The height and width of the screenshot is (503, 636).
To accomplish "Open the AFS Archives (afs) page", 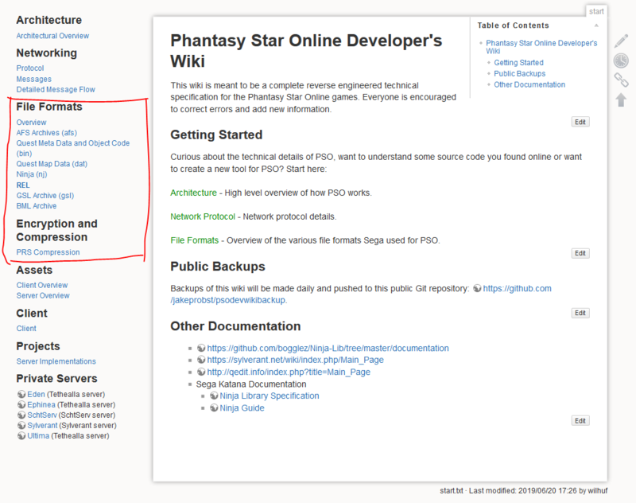I will pyautogui.click(x=46, y=133).
